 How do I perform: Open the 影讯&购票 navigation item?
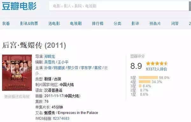[29, 23]
